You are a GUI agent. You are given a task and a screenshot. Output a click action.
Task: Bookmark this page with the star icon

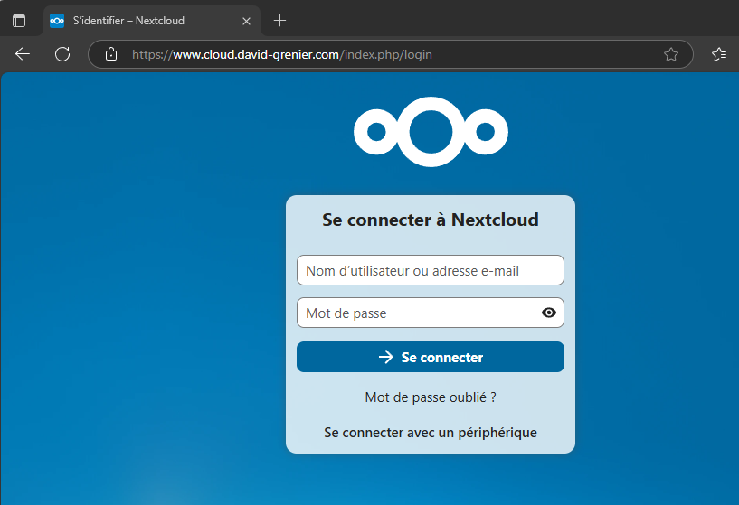click(671, 54)
